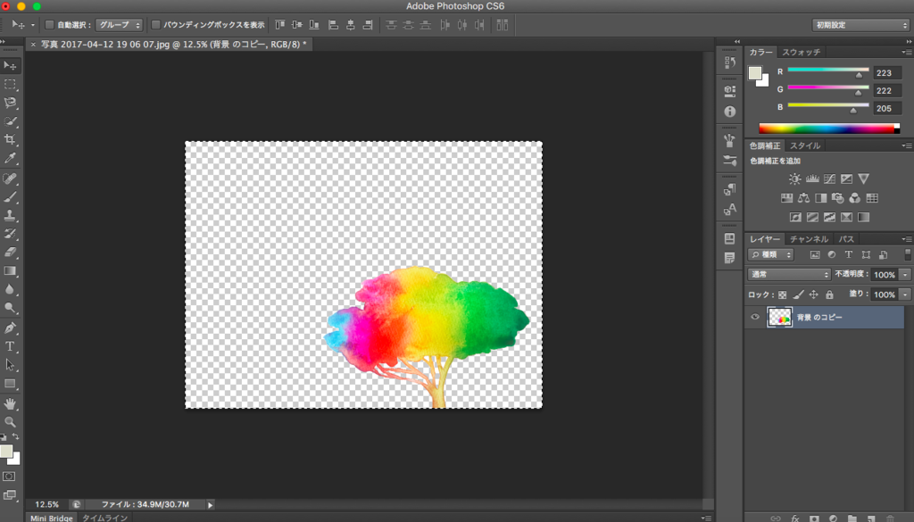Image resolution: width=914 pixels, height=522 pixels.
Task: Choose the Healing Brush tool
Action: click(10, 178)
